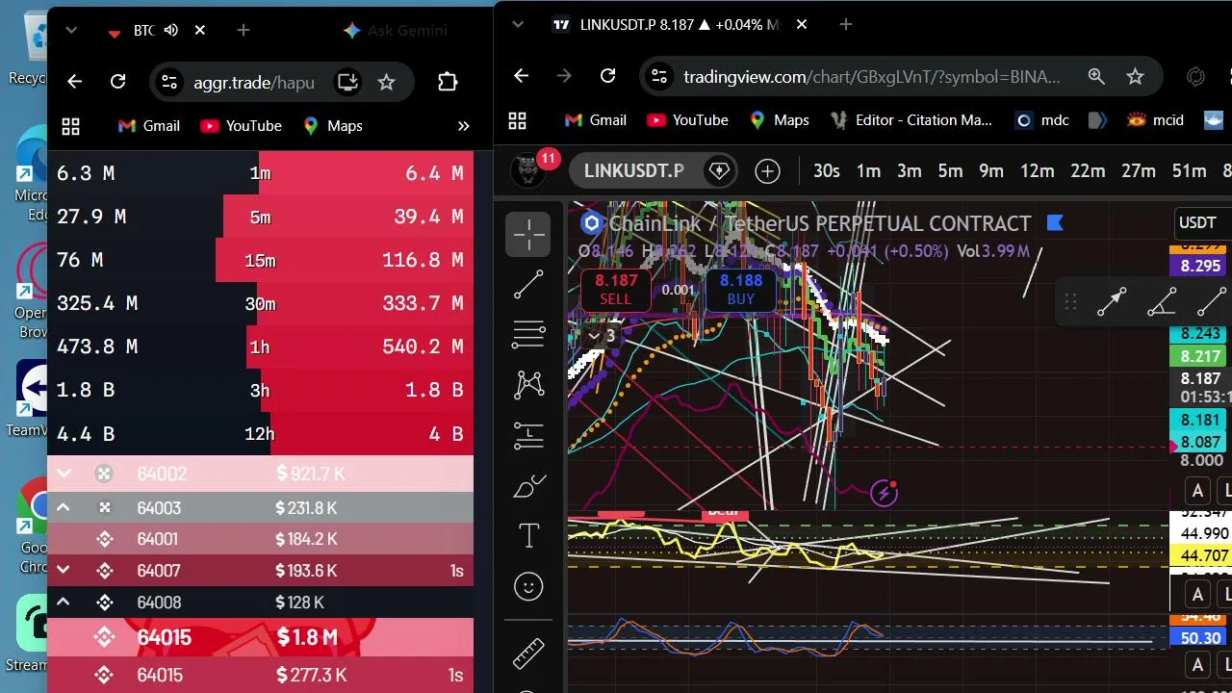Open the Gmail bookmark in aggr.trade window
The width and height of the screenshot is (1232, 693).
[149, 125]
